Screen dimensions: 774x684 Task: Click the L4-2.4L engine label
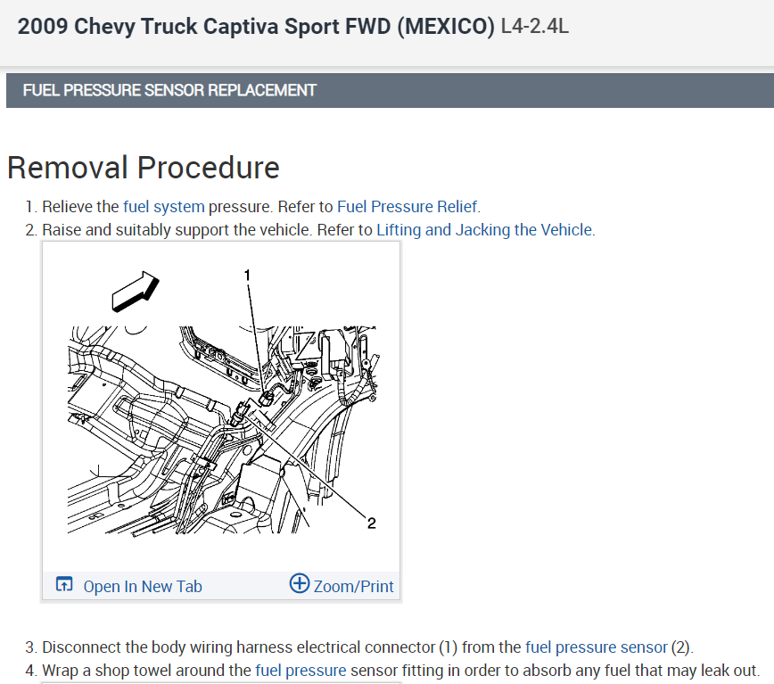pos(535,26)
